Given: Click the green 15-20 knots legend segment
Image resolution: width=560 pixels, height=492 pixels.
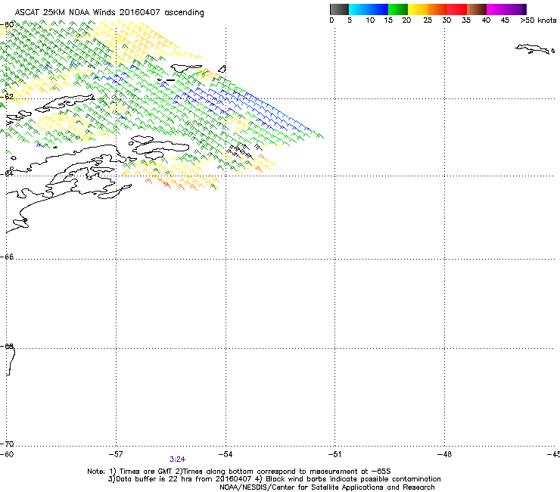Looking at the screenshot, I should 398,9.
